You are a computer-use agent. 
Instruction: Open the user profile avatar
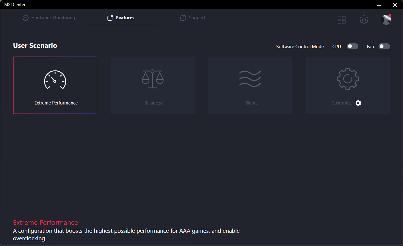coord(386,19)
